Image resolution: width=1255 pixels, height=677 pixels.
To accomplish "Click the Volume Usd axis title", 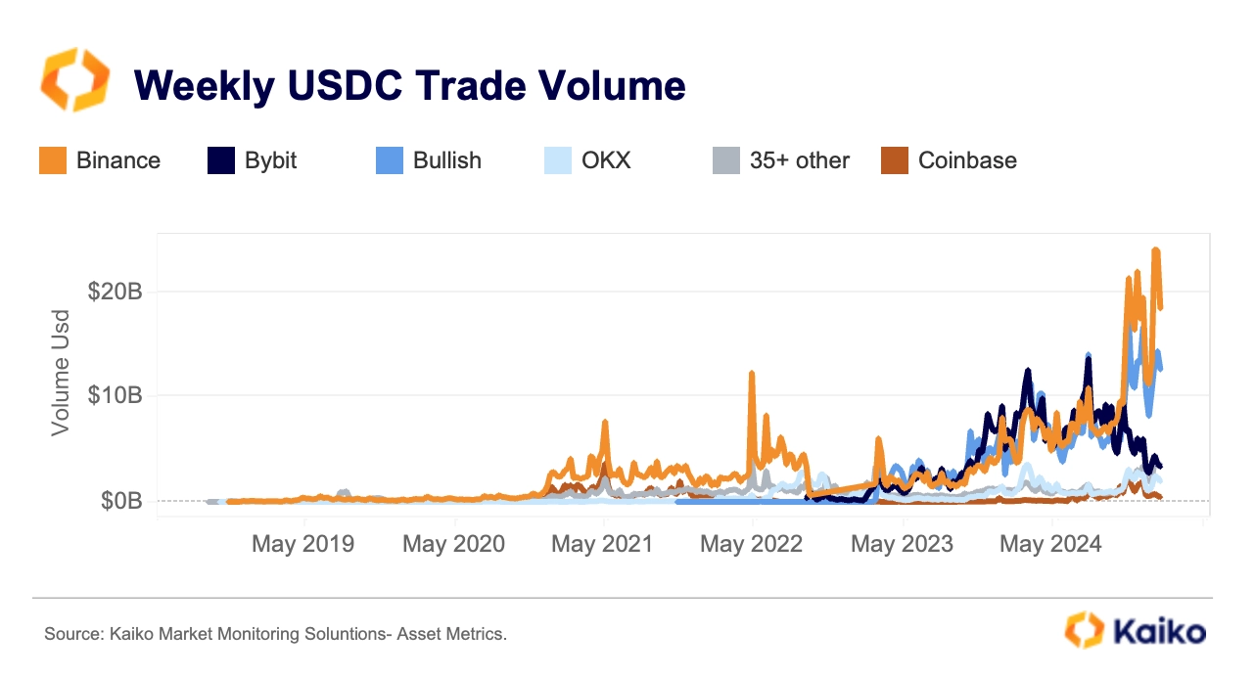I will 61,373.
